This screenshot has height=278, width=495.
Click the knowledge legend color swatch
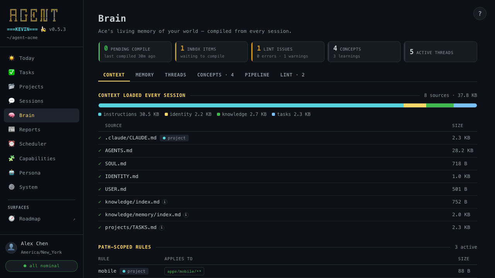click(x=218, y=114)
